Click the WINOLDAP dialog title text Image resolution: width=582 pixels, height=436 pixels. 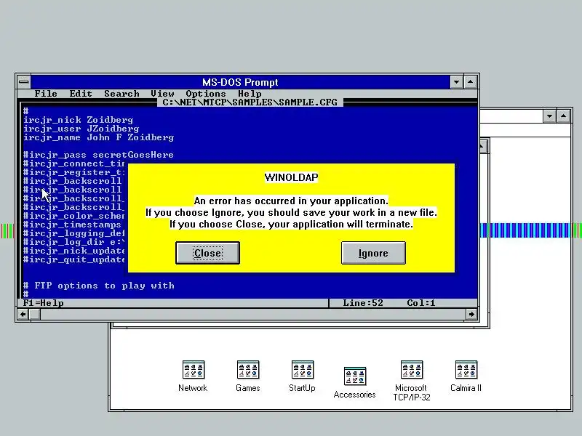click(x=292, y=177)
